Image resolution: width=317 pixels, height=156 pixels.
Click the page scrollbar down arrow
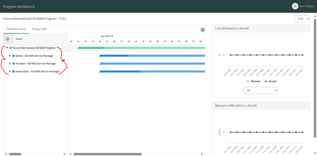pyautogui.click(x=315, y=153)
